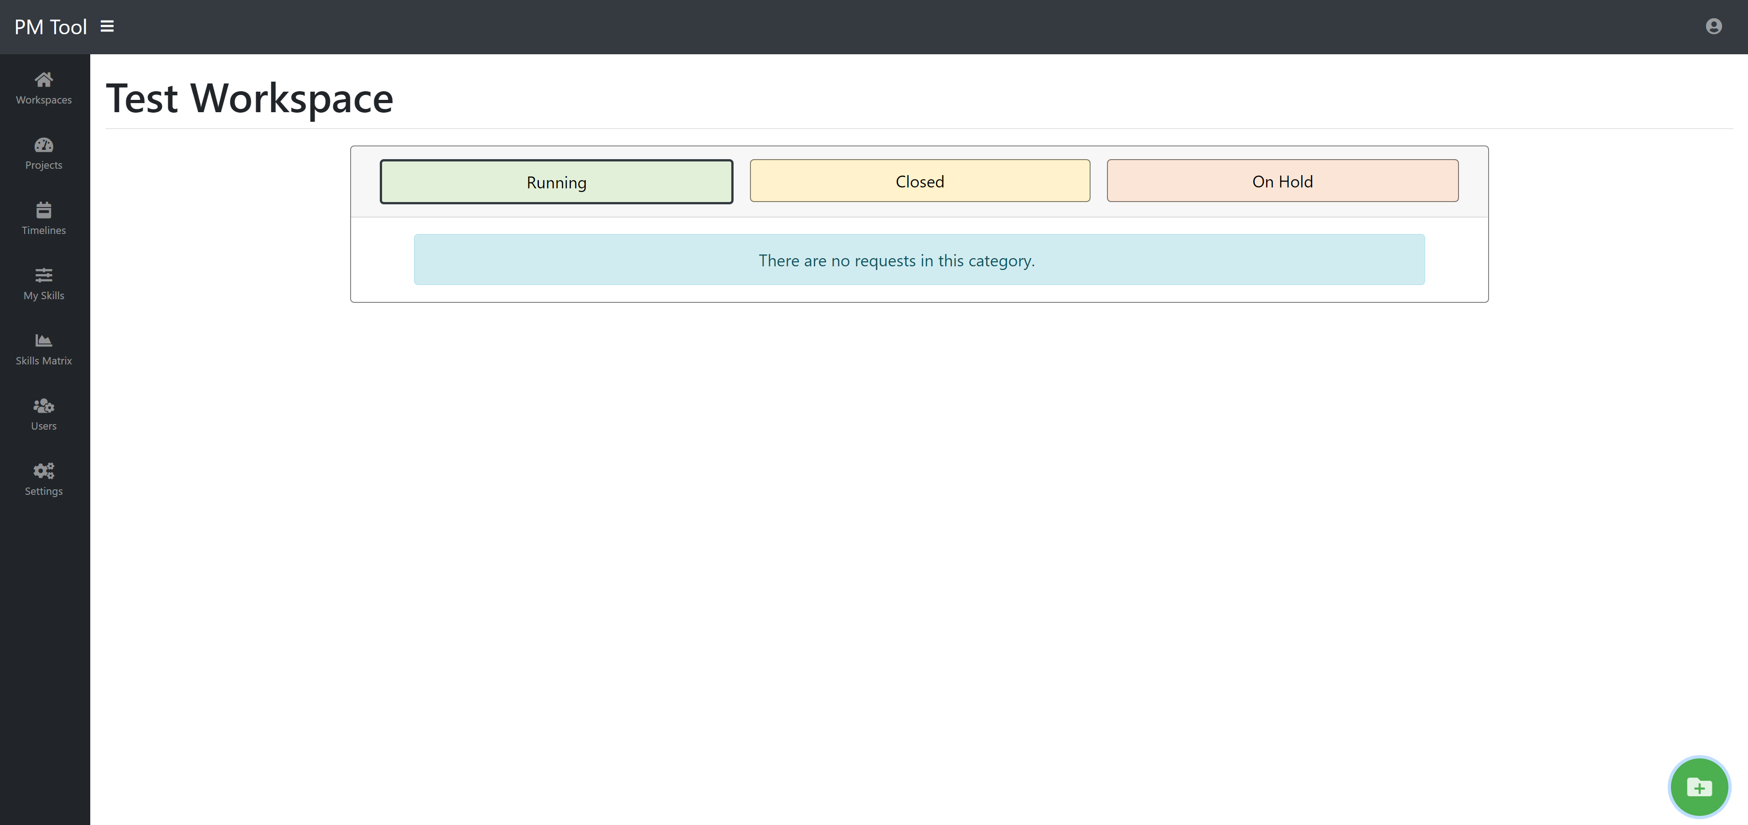The image size is (1748, 825).
Task: Open Settings gears icon
Action: 43,471
